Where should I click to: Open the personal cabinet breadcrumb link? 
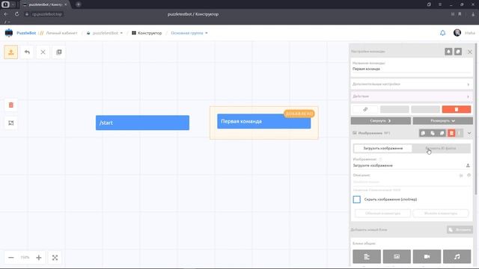[61, 33]
